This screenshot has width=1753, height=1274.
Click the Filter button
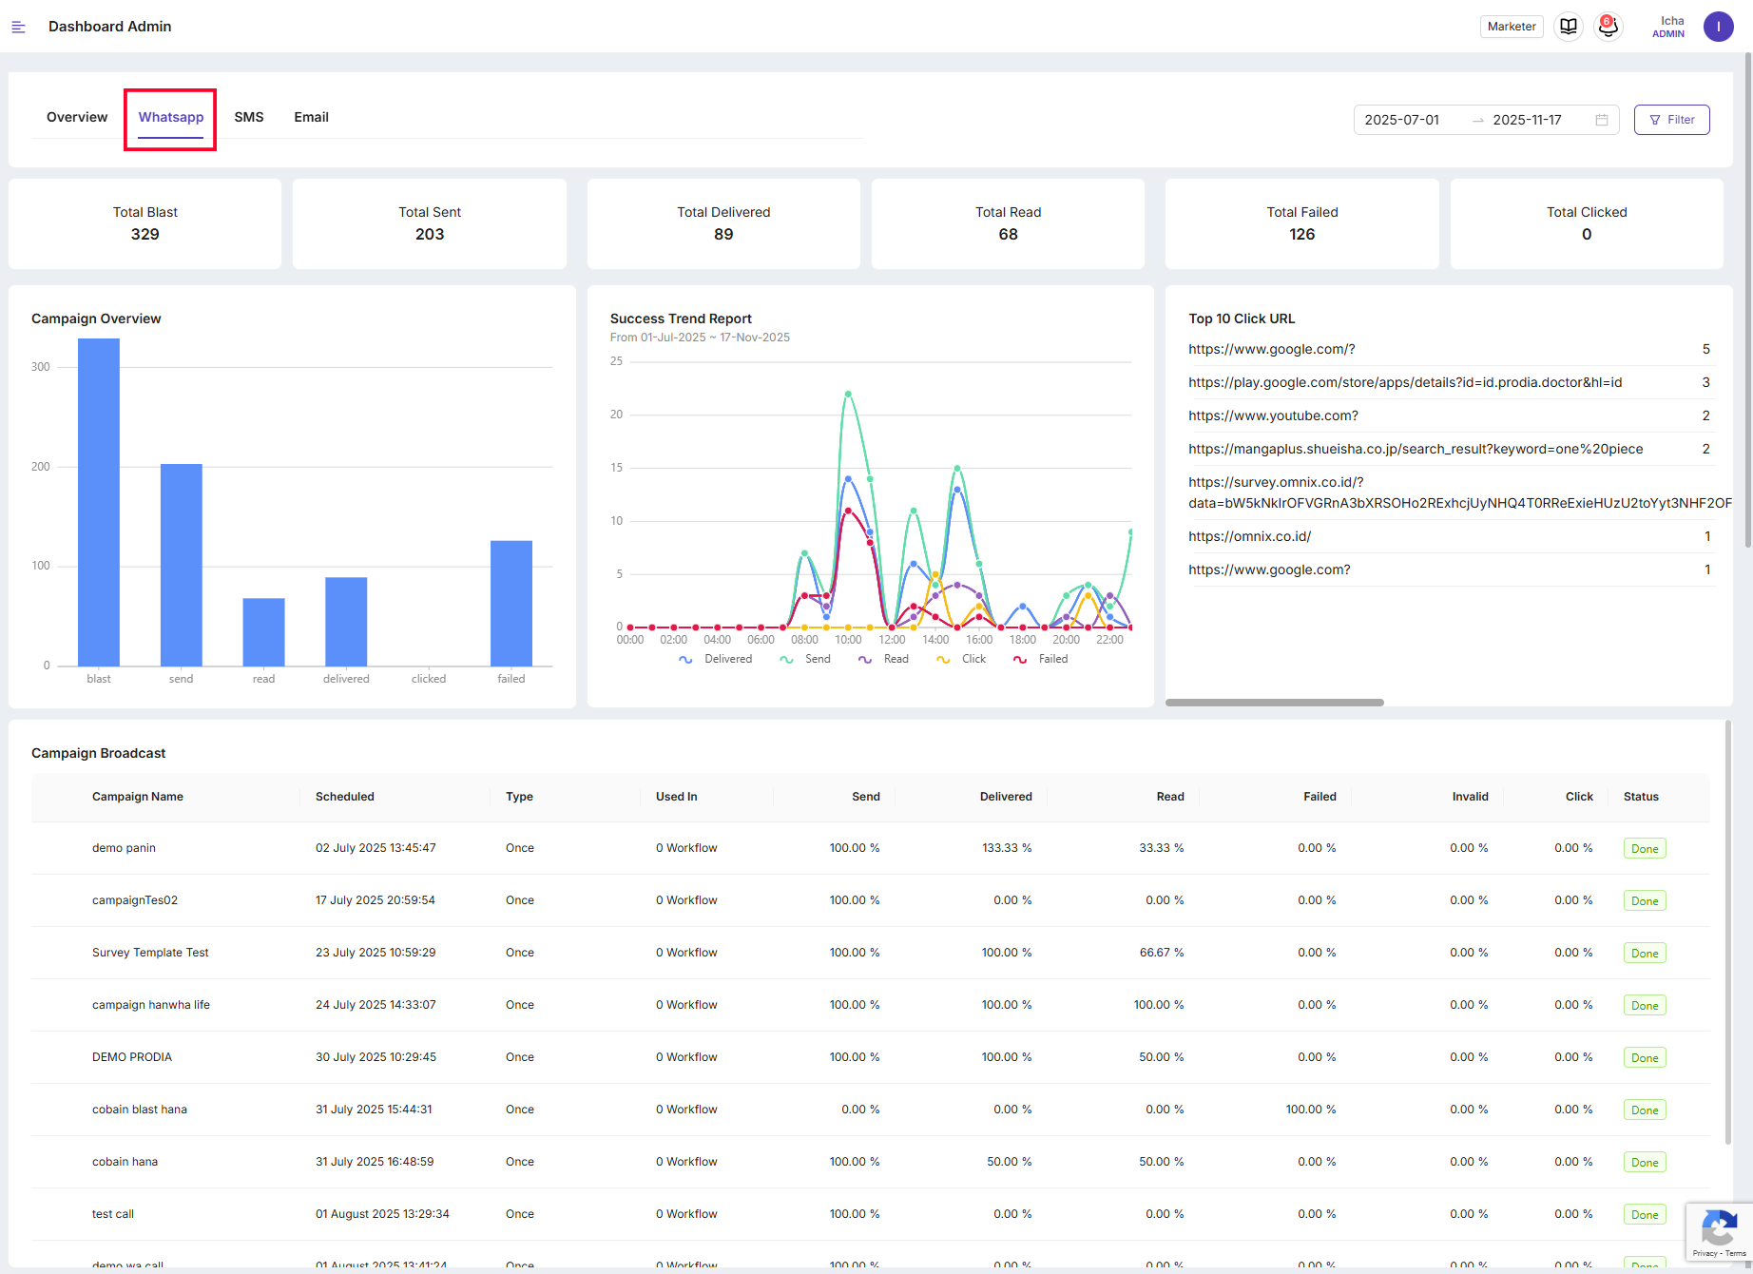[1671, 120]
